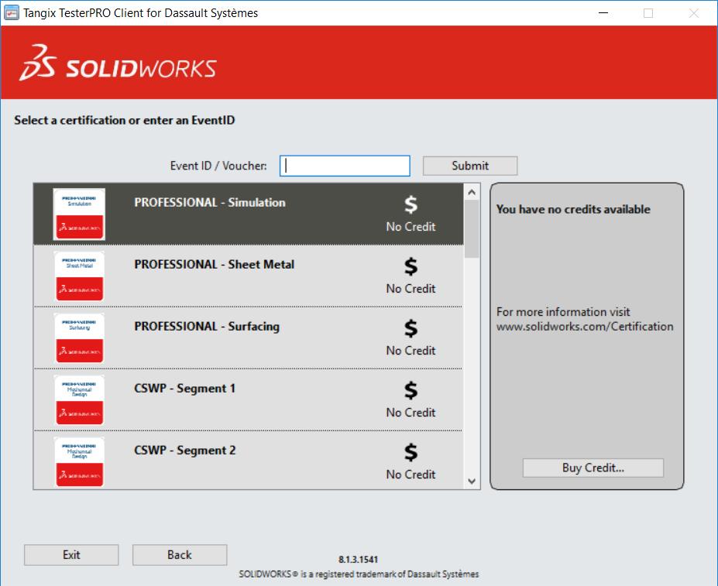The image size is (718, 586).
Task: Click the CSWP - Segment 2 badge thumbnail
Action: coord(79,461)
